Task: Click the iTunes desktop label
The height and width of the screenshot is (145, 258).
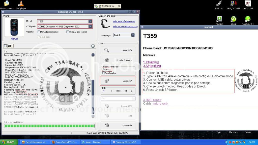Action: coord(248,132)
